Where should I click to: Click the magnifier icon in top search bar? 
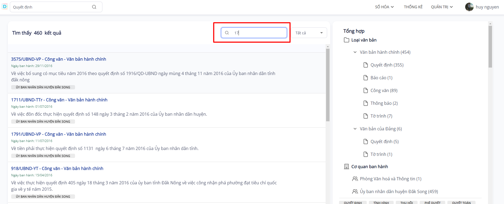click(x=94, y=7)
